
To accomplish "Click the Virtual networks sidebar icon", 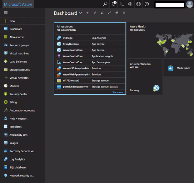I will click(6, 78).
